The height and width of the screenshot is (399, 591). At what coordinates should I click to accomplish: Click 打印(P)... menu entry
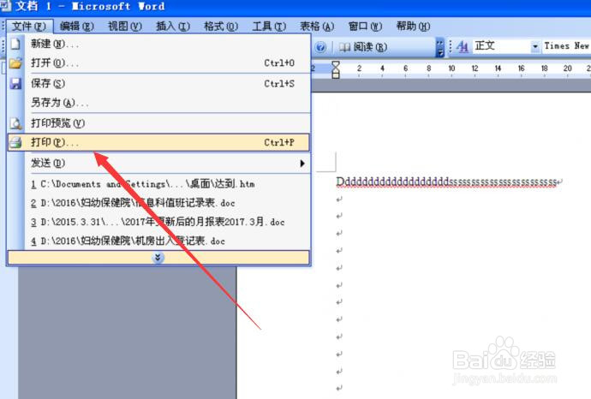[158, 142]
